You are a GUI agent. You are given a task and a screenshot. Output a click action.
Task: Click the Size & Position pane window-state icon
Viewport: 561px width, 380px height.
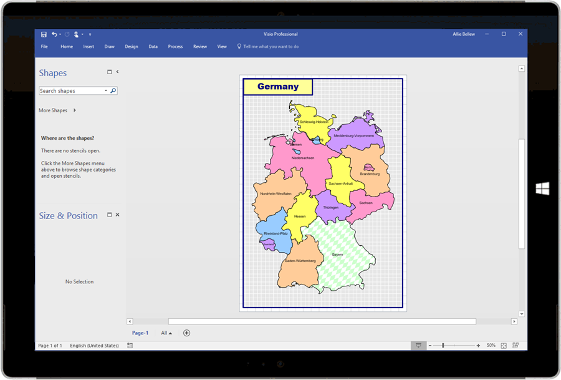pos(110,215)
